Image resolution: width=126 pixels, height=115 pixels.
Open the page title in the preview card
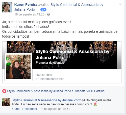(72, 54)
